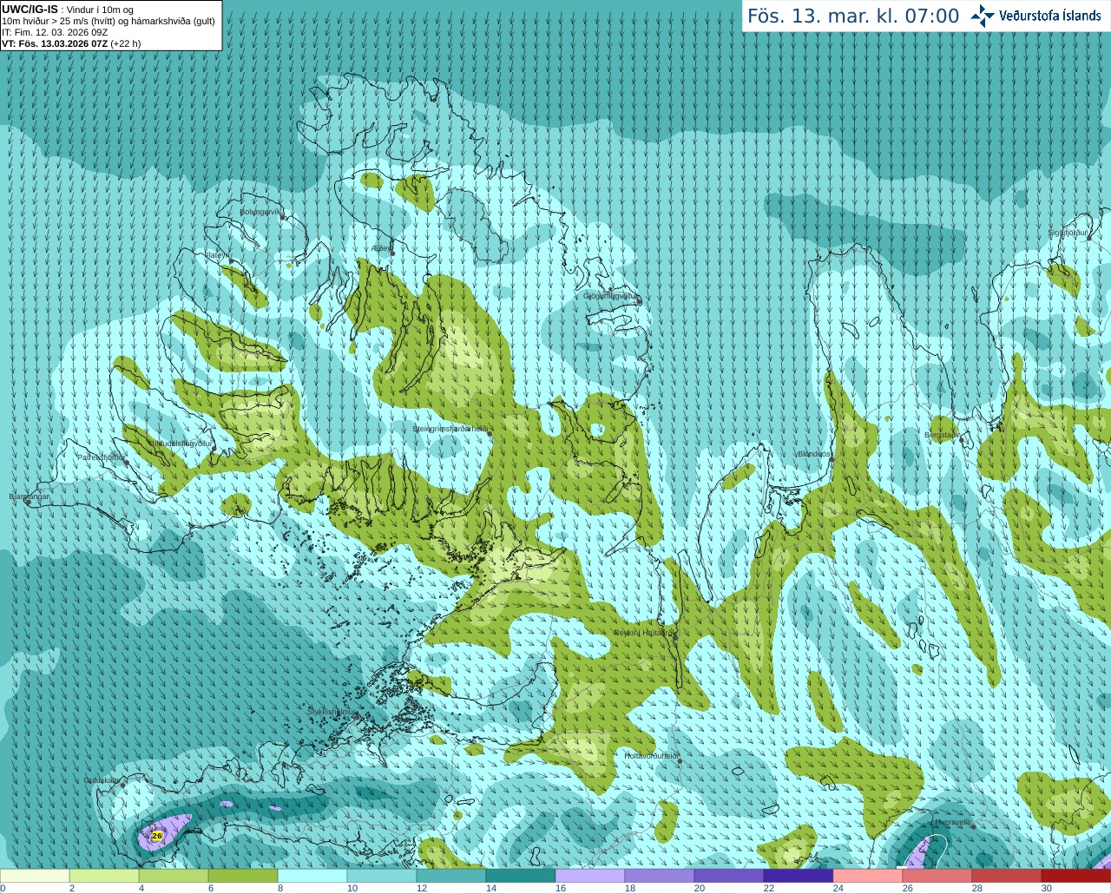
Task: Click the 'Gjögurflugvöllur' place label
Action: point(610,296)
